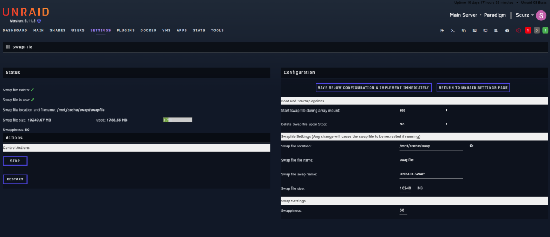Click the Swap file exists status line
550x237 pixels.
(18, 90)
